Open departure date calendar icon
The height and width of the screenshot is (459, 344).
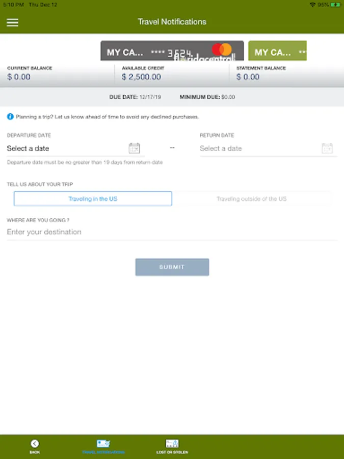(x=134, y=148)
